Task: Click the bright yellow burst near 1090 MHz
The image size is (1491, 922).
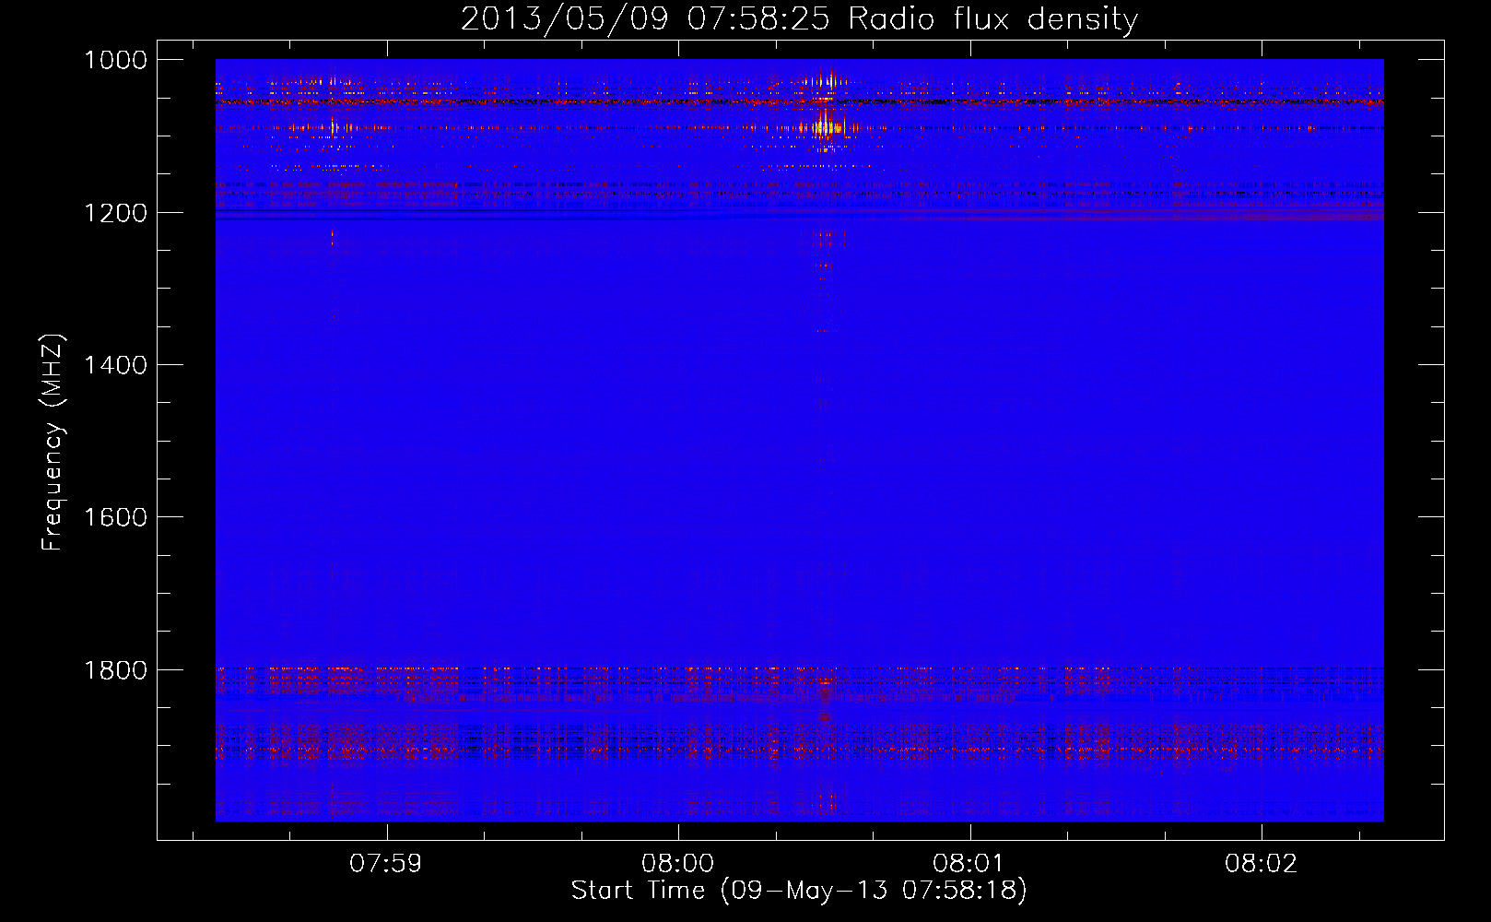Action: [827, 126]
